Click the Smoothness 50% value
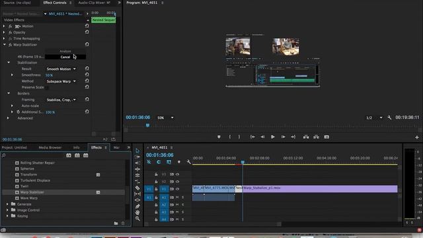Screen dimensions: 423x238 pos(49,75)
